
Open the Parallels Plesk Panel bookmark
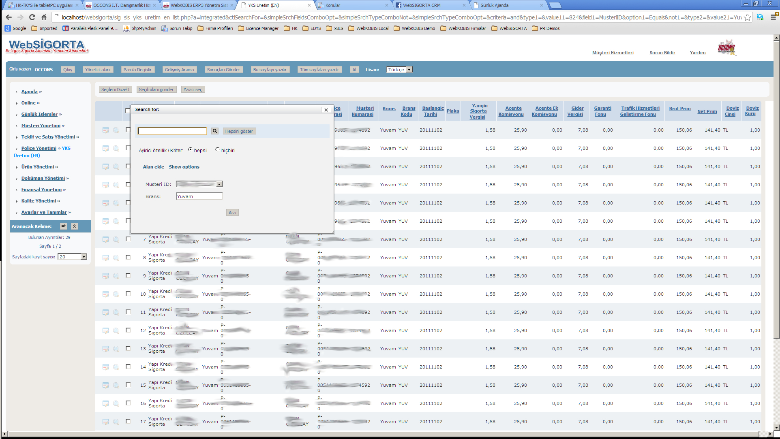click(90, 28)
